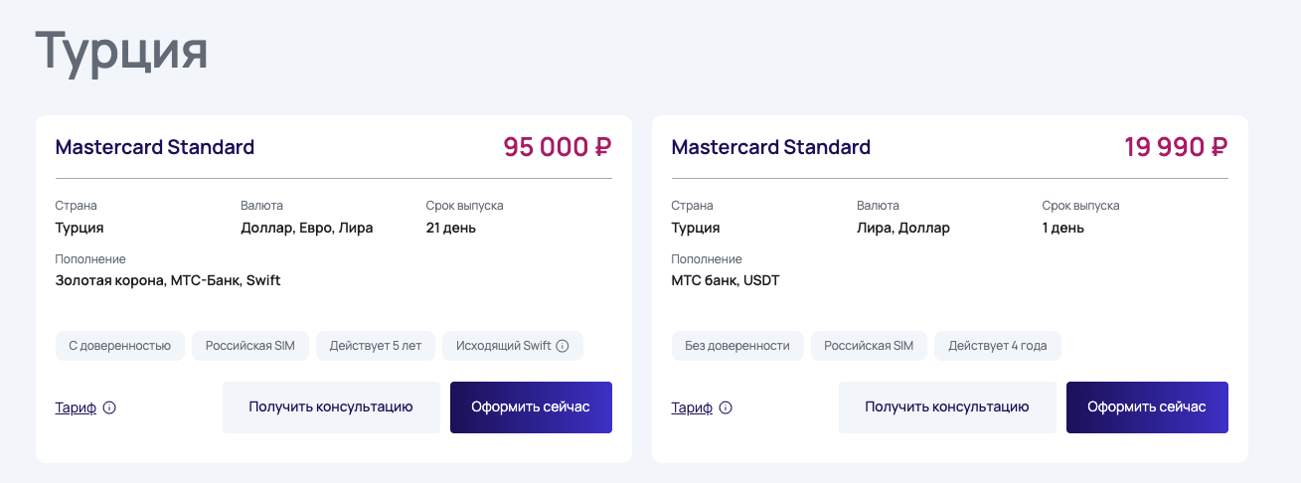This screenshot has height=483, width=1301.
Task: Select the С доверенностью tag
Action: click(119, 346)
